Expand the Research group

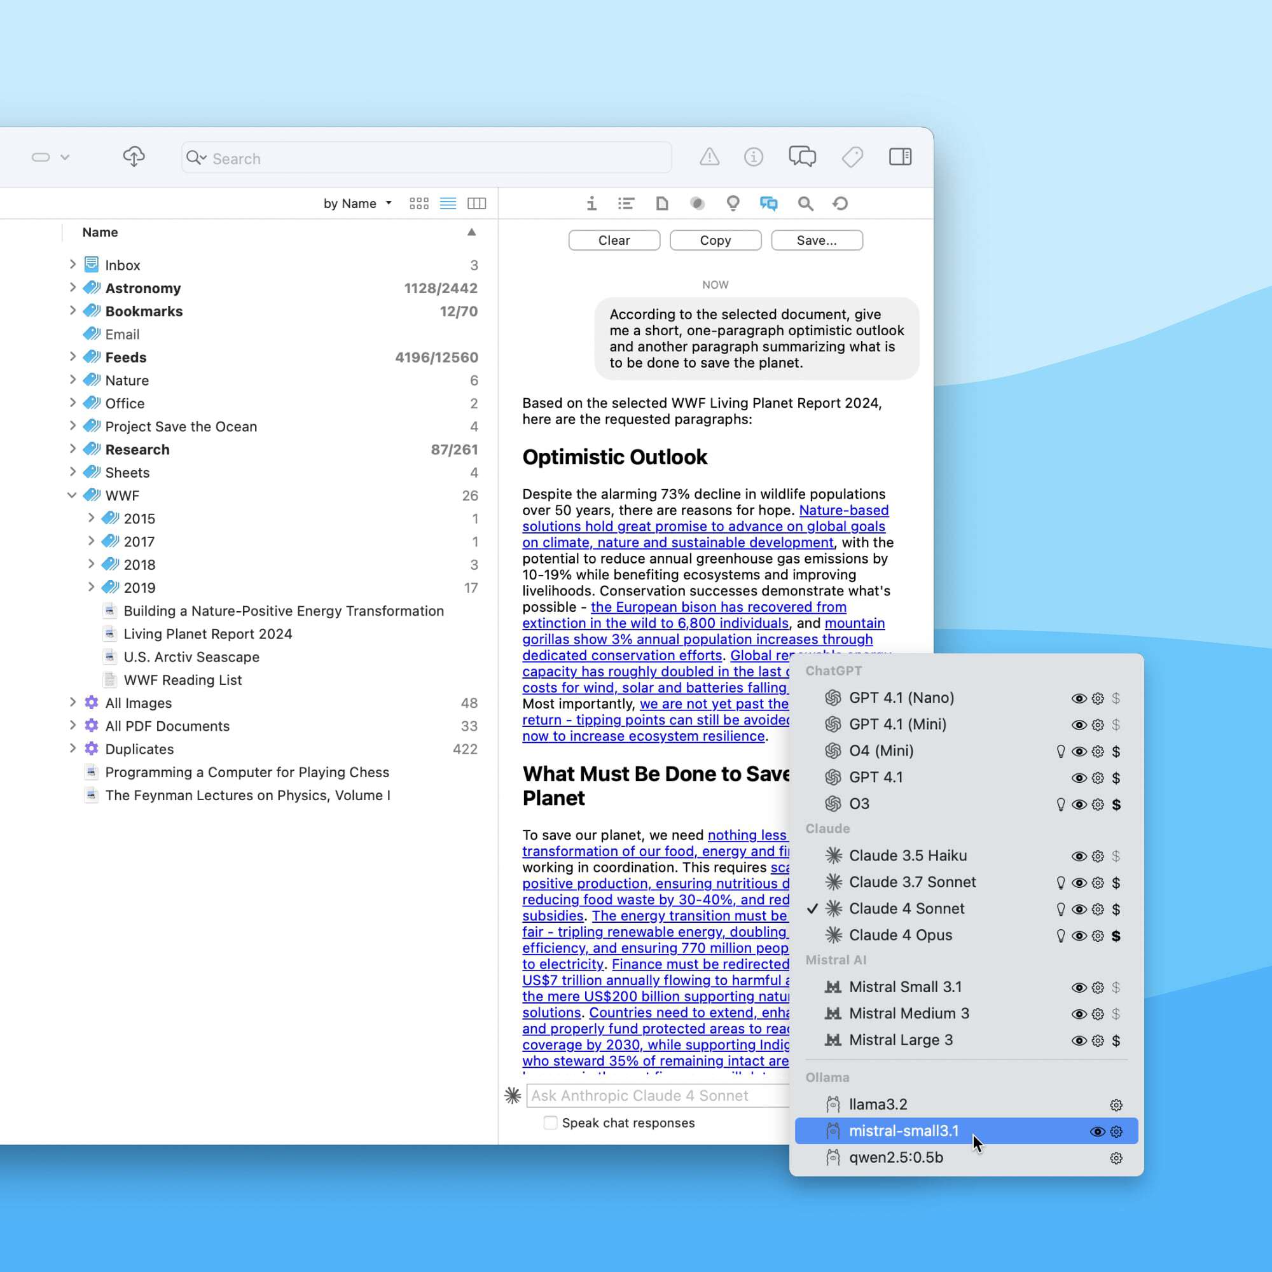click(73, 448)
